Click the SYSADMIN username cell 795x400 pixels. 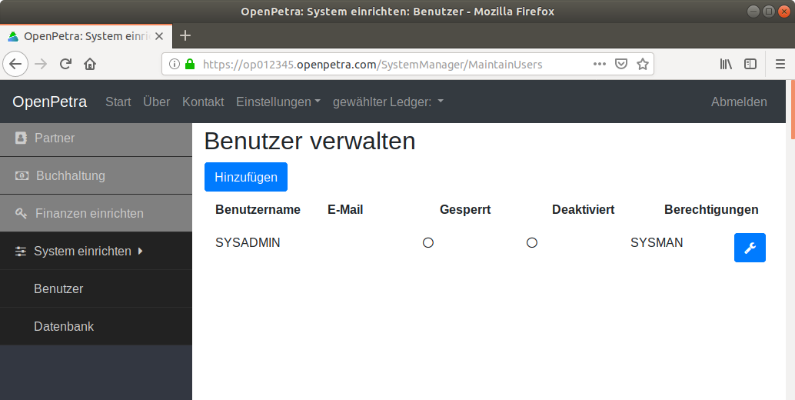[248, 243]
